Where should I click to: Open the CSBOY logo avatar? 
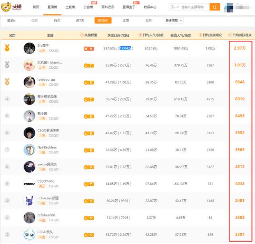click(29, 184)
